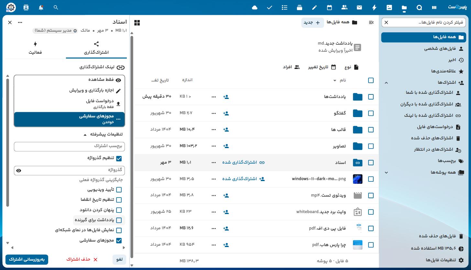Open notifications bell
The image size is (471, 270).
tap(41, 7)
